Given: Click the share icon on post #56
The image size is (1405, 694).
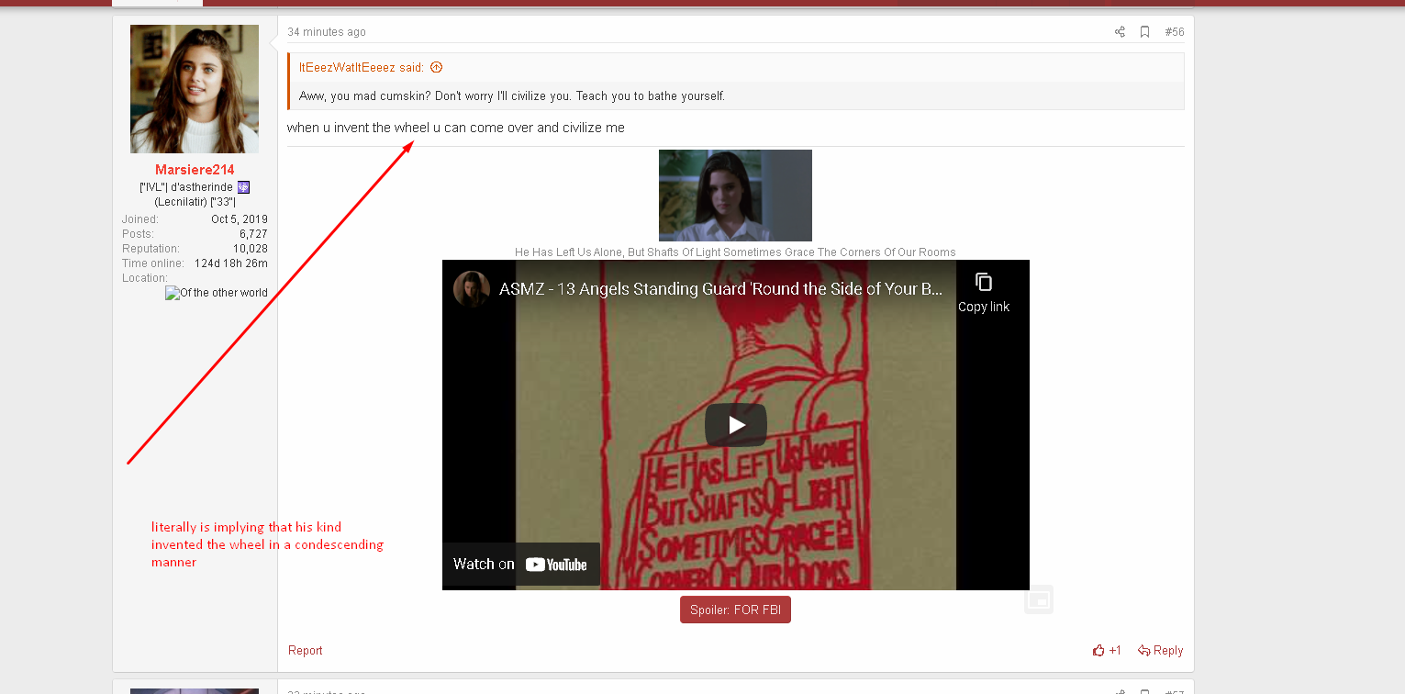Looking at the screenshot, I should point(1120,32).
